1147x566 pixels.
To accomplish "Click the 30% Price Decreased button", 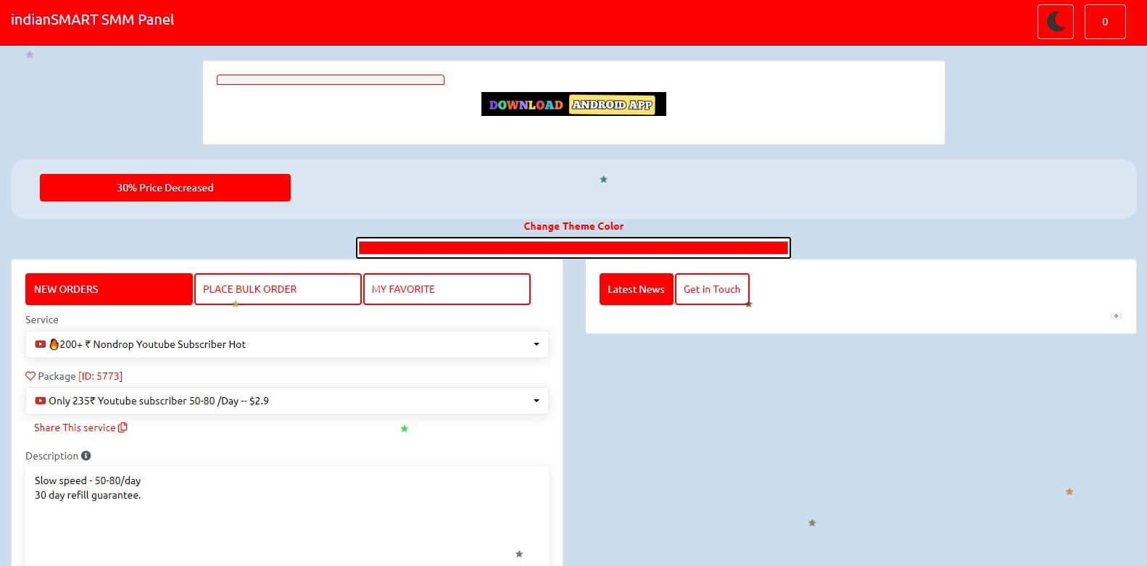I will 165,188.
